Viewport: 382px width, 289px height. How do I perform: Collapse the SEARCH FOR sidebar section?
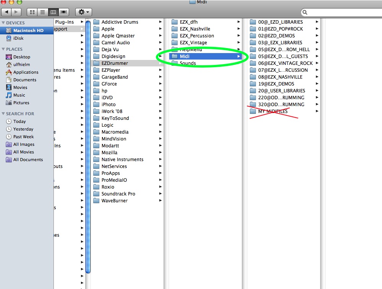[3, 113]
